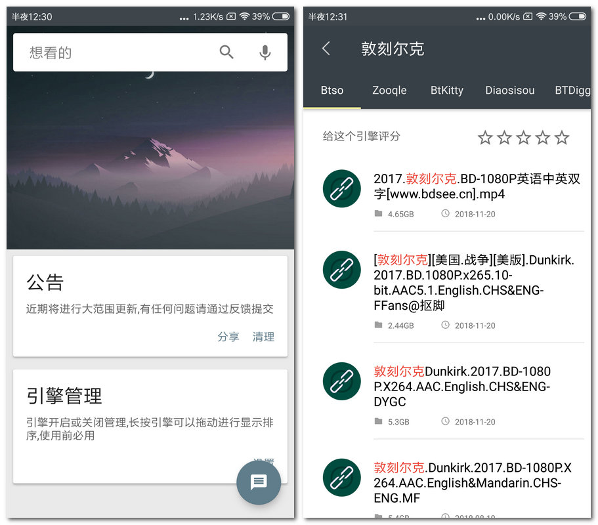Screen dimensions: 598x525
Task: Click 清理 in the 公告 card
Action: [263, 337]
